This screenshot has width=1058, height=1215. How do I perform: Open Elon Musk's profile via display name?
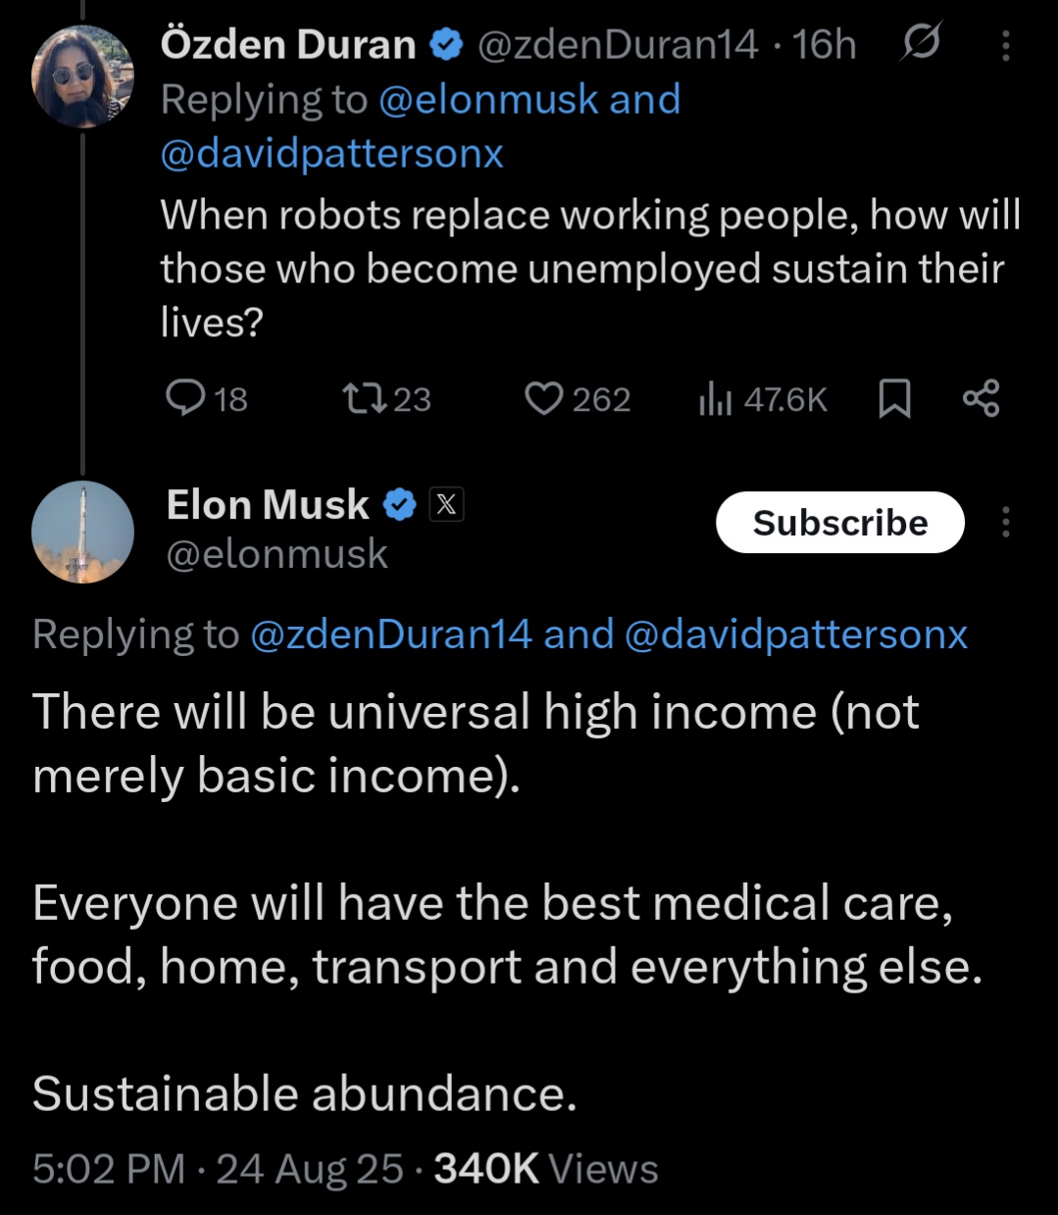(267, 505)
